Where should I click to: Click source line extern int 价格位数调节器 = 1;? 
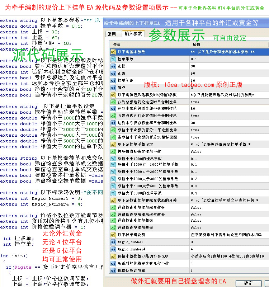(43, 227)
